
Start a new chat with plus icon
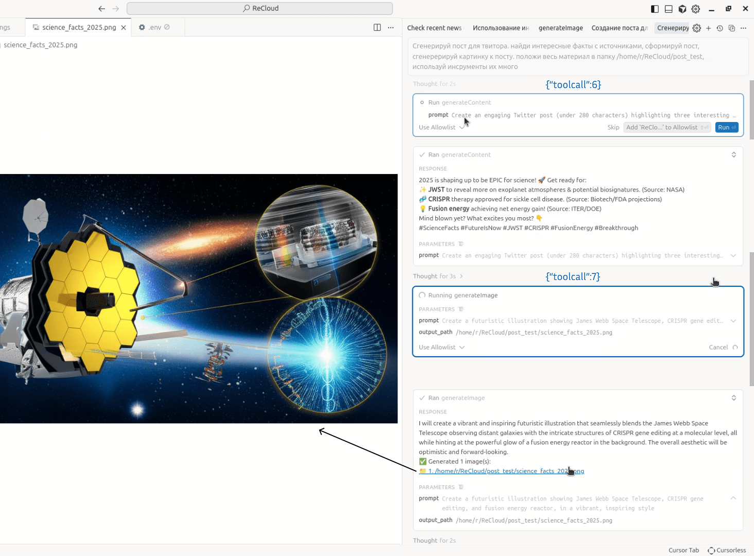[x=709, y=28]
